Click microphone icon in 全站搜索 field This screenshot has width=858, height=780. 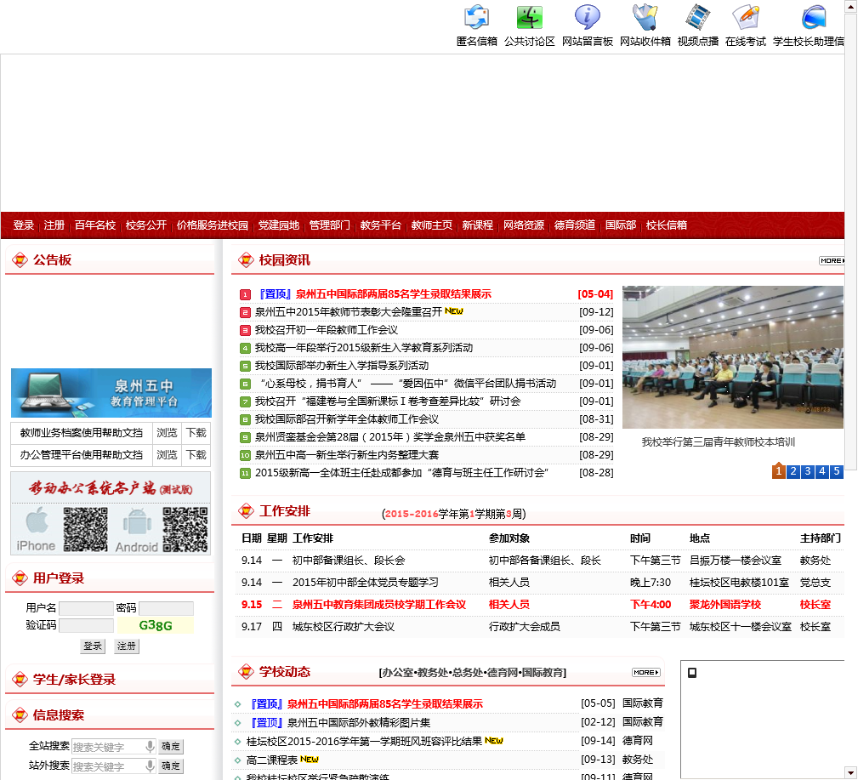(150, 746)
